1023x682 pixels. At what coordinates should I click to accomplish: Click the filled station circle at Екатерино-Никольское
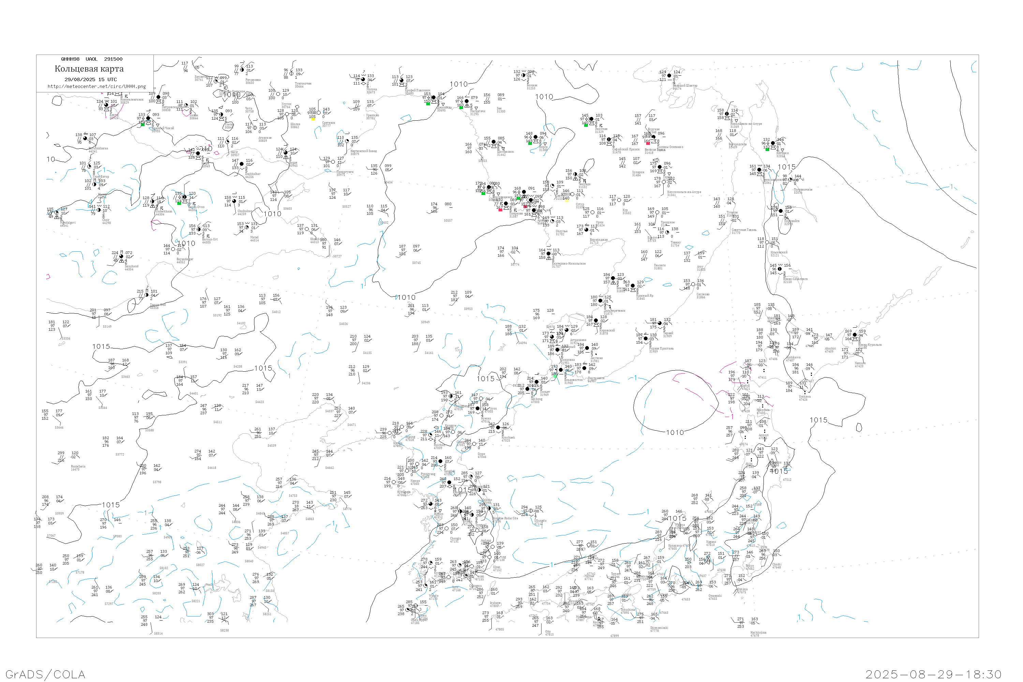coord(548,254)
